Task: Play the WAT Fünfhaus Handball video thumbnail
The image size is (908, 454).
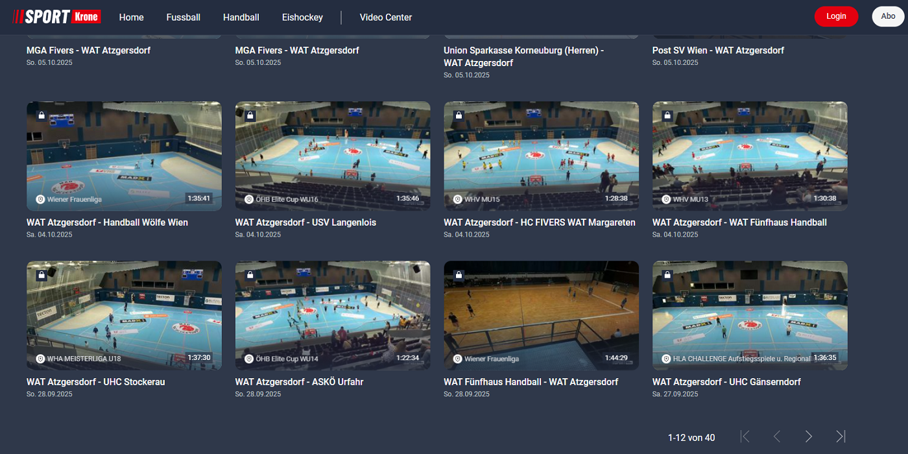Action: click(541, 315)
